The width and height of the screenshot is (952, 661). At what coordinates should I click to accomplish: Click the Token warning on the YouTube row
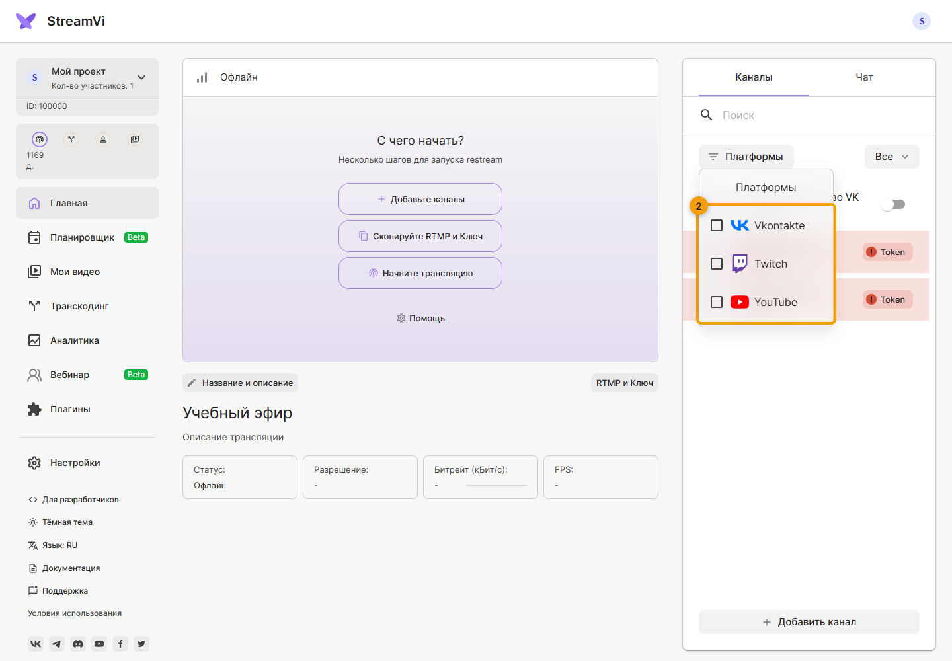(x=888, y=299)
